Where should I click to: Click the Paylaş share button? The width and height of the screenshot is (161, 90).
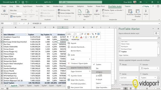[145, 6]
